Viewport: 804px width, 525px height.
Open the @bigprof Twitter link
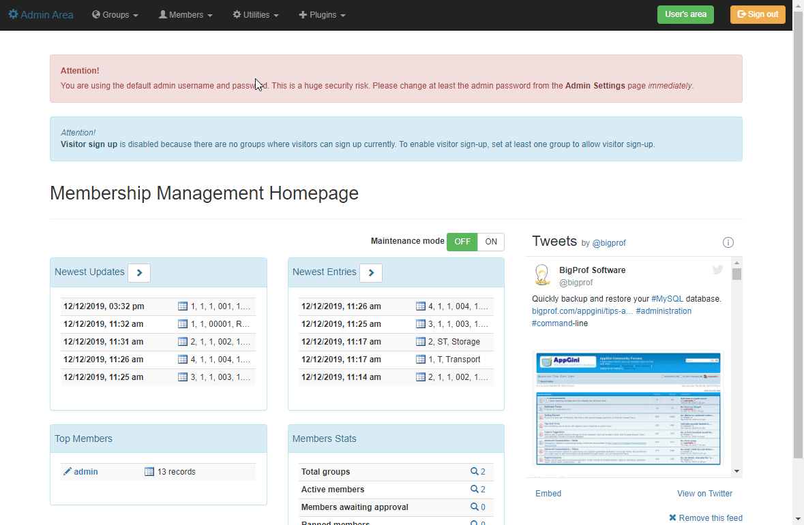(609, 243)
